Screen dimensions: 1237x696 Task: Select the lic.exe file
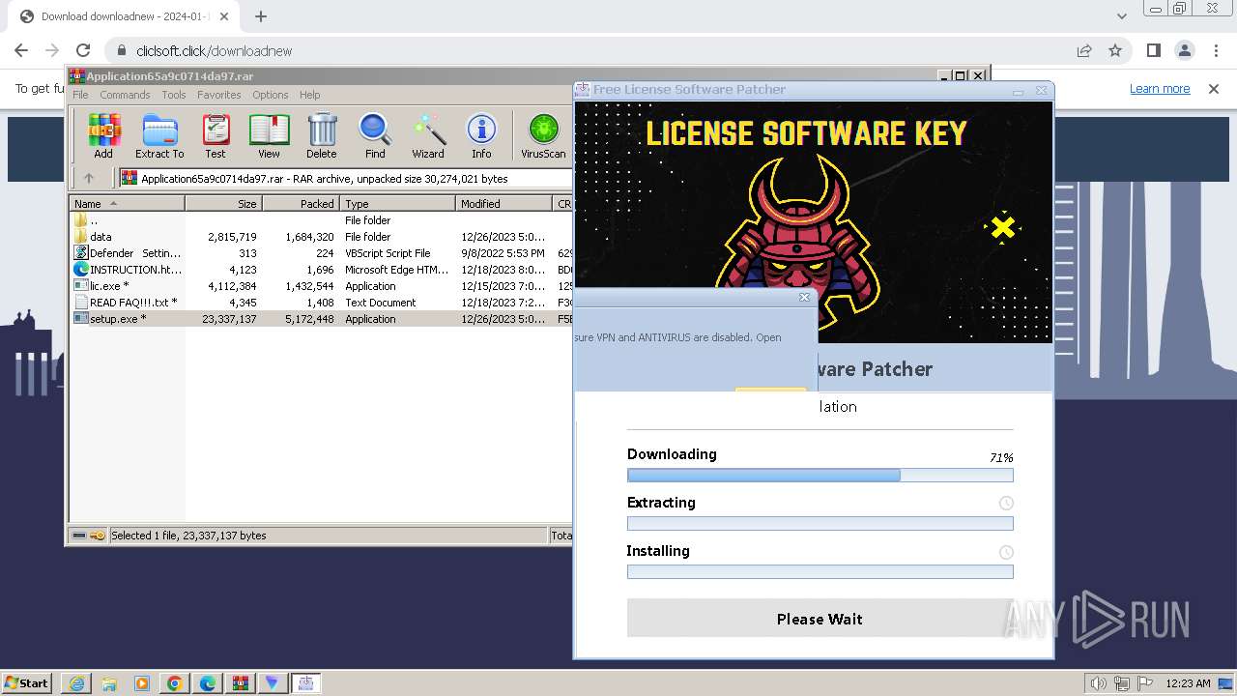tap(322, 286)
